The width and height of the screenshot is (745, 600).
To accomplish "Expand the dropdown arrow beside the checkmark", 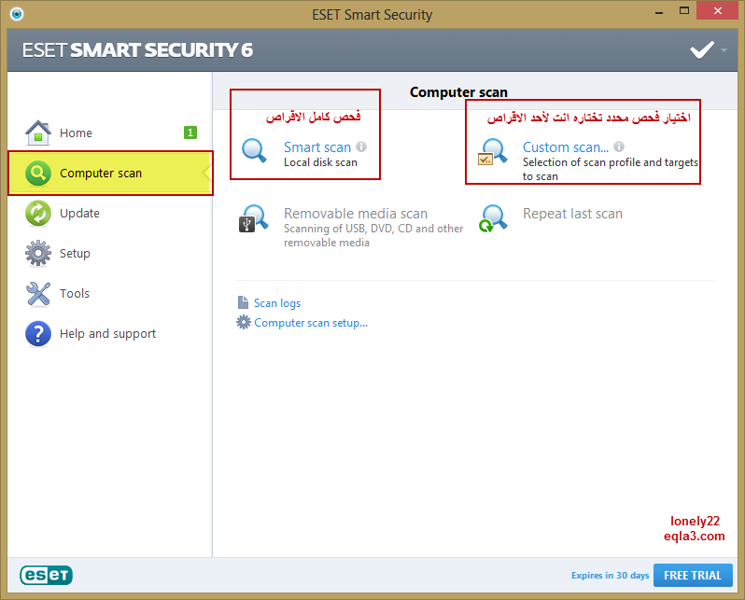I will point(724,49).
